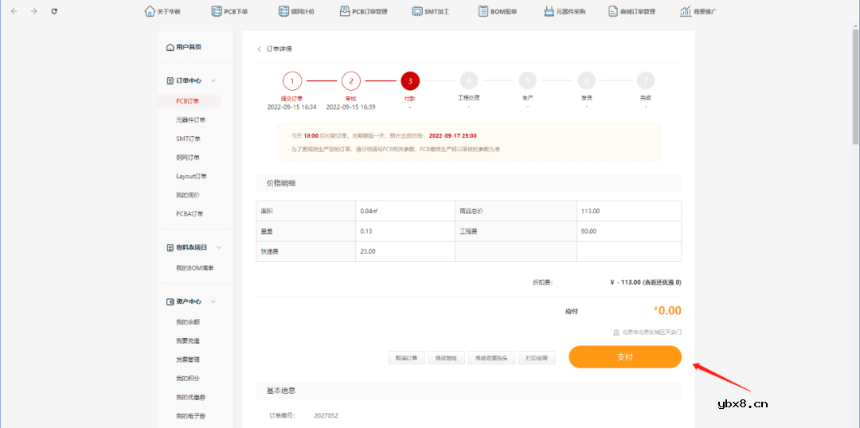
Task: Click the 113.00 商品总价 value cell
Action: pos(629,211)
